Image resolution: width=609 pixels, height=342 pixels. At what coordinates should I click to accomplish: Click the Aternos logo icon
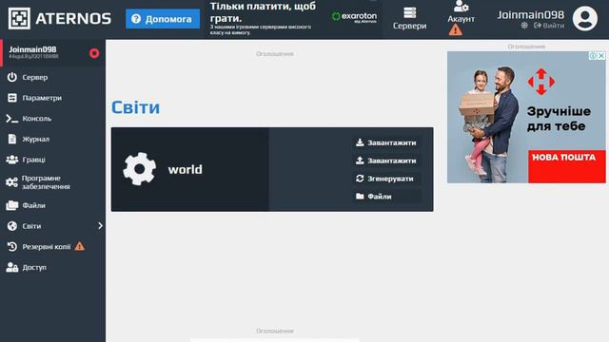click(19, 18)
